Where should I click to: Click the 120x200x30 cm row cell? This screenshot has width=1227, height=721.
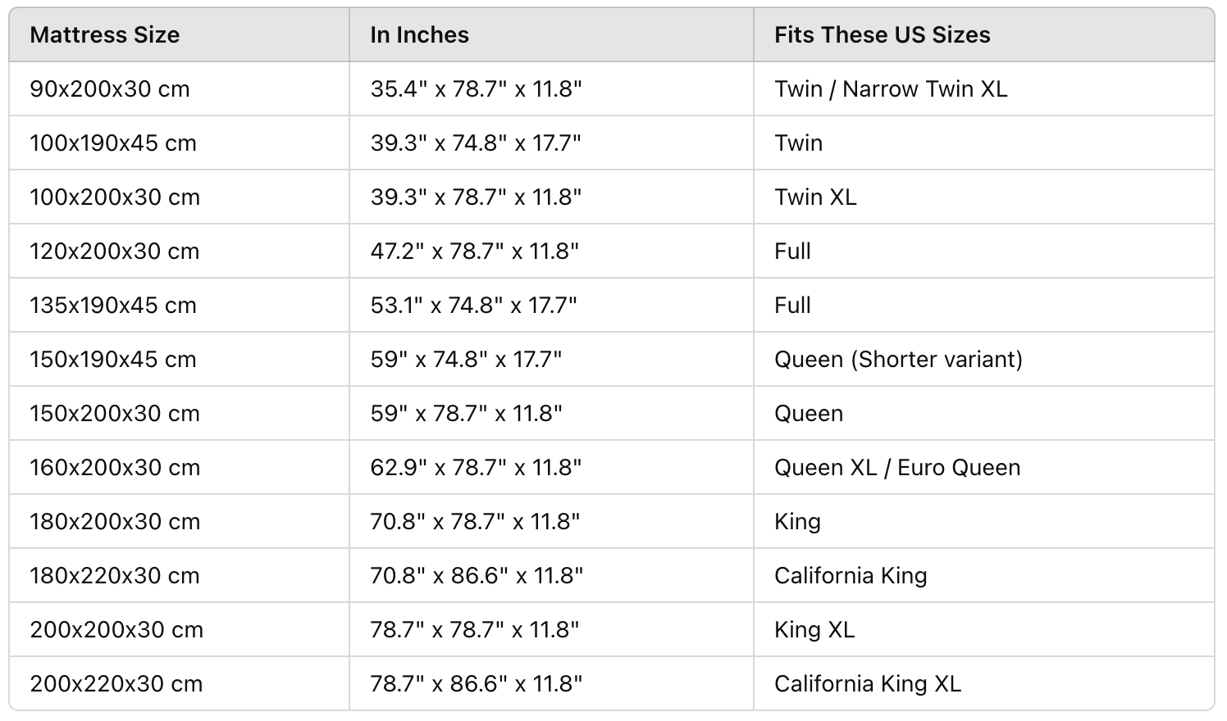click(180, 251)
